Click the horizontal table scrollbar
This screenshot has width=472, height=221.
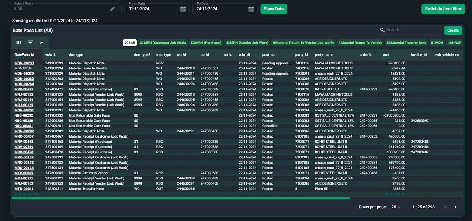[x=181, y=198]
